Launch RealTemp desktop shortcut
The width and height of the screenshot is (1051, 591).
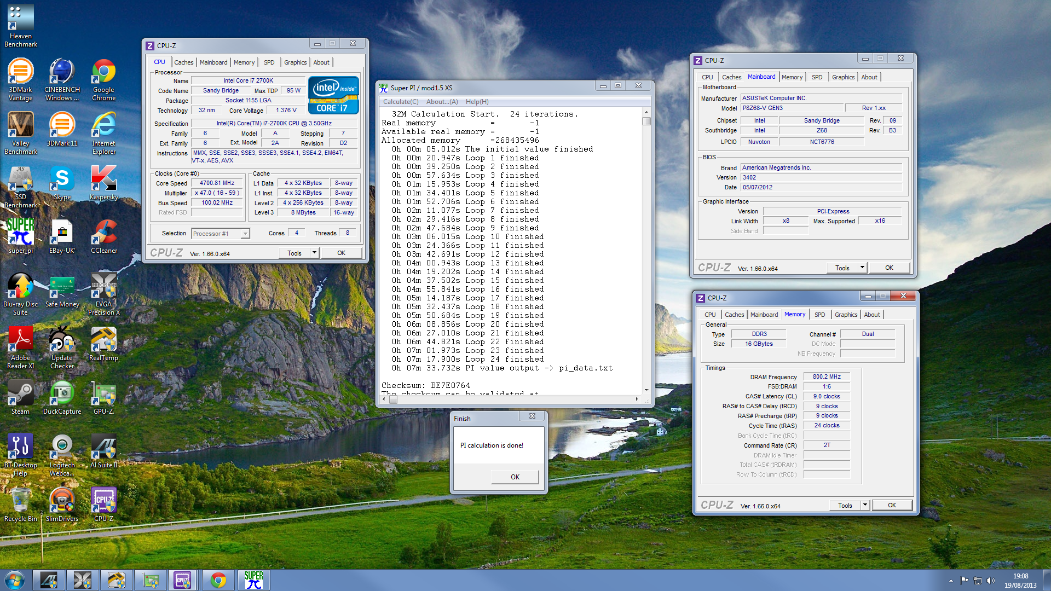pyautogui.click(x=103, y=344)
